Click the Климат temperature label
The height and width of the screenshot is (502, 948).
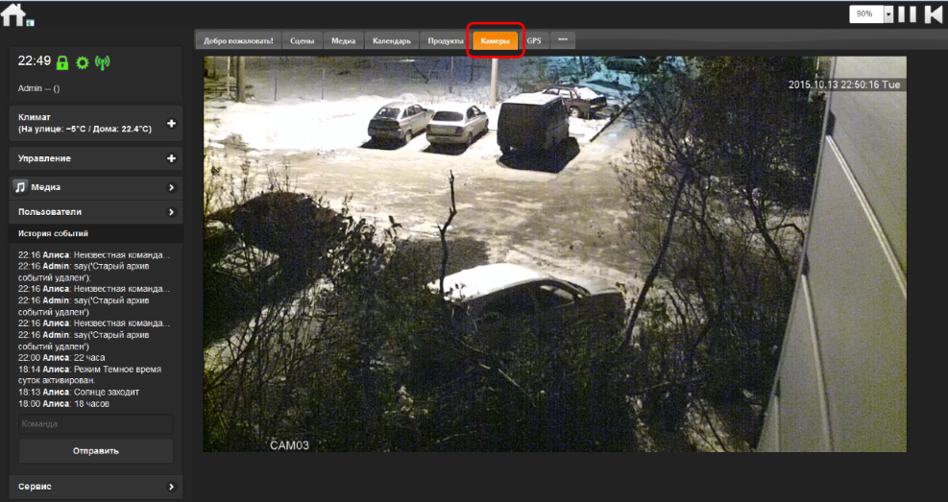(85, 123)
